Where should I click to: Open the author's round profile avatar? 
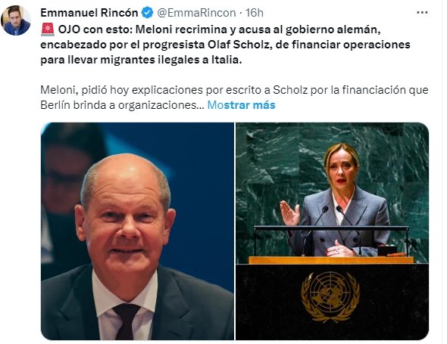16,20
